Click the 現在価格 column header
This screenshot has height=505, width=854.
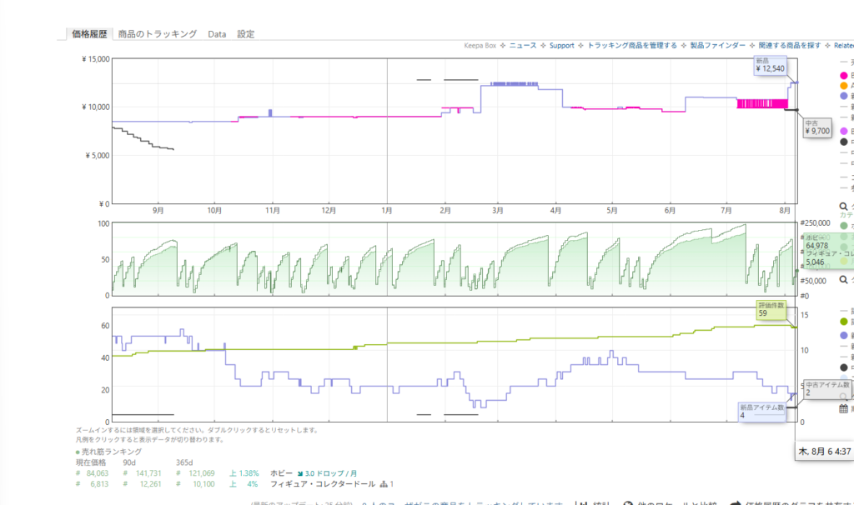click(91, 462)
